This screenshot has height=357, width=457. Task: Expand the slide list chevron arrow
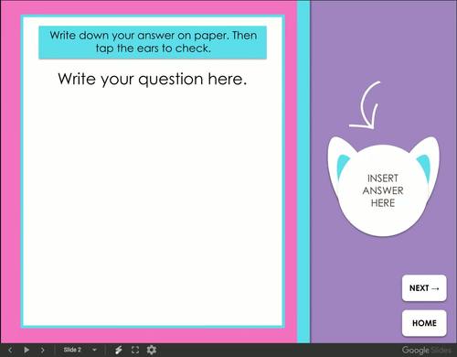(x=94, y=350)
